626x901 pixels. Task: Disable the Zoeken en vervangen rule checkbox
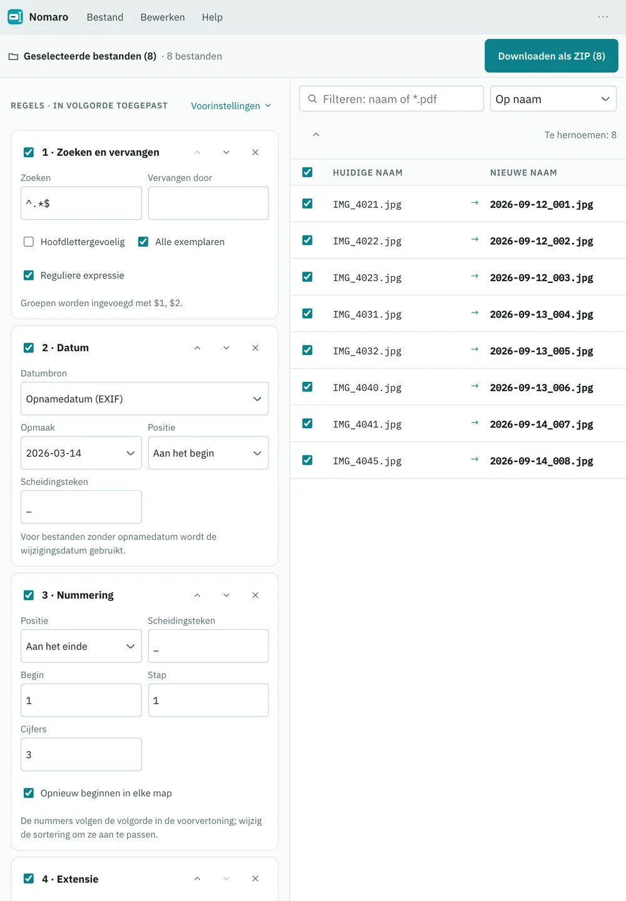(x=29, y=152)
